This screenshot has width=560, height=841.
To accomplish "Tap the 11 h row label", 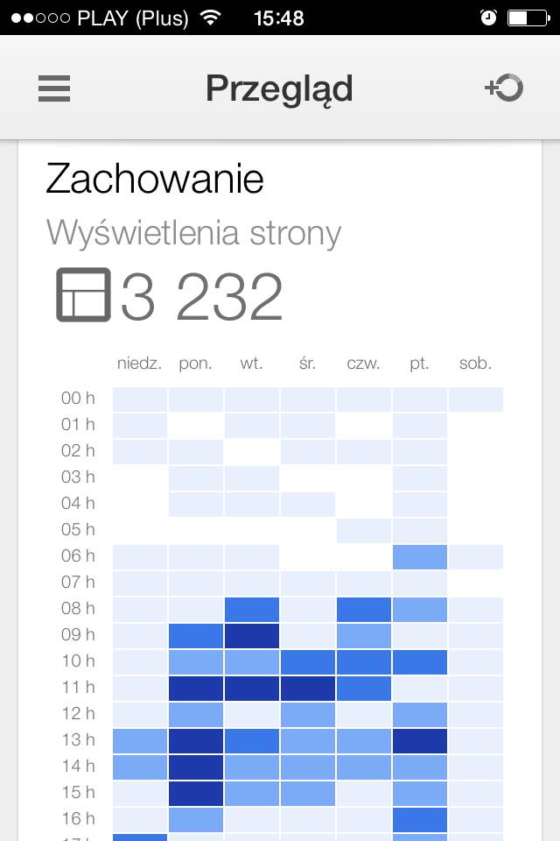I will [78, 688].
